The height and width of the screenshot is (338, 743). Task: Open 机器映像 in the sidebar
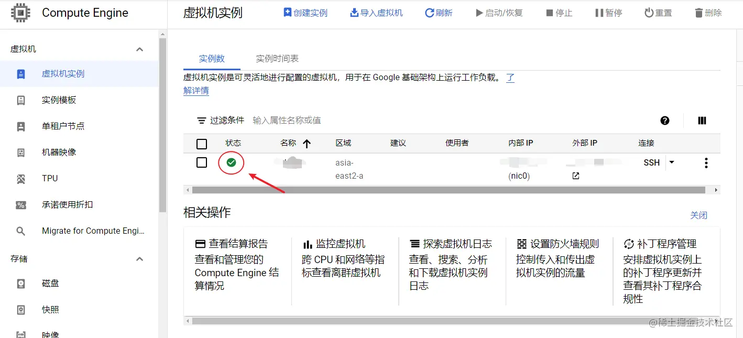pyautogui.click(x=79, y=152)
